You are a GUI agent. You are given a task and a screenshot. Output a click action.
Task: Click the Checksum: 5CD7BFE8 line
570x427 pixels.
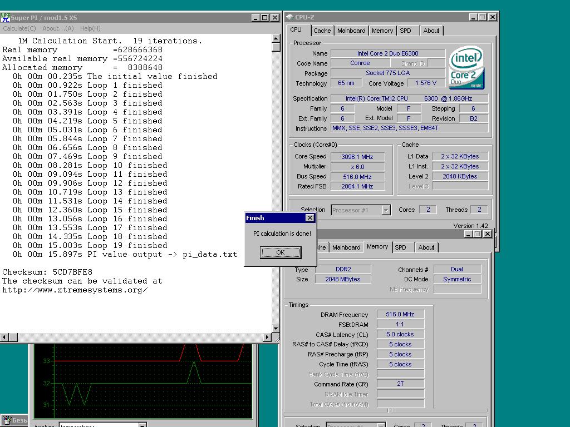tap(47, 272)
